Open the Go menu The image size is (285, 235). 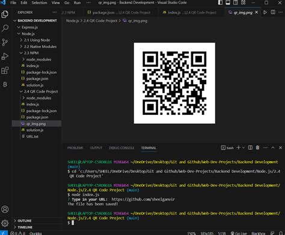tap(67, 2)
